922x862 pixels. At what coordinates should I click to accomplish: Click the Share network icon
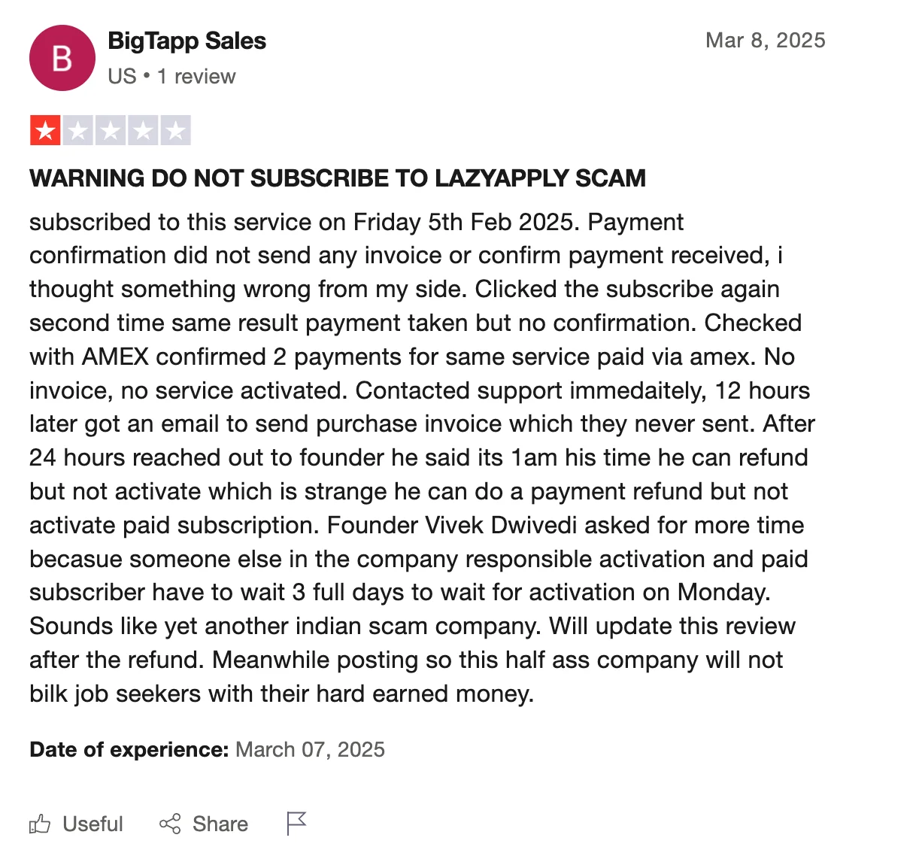[x=170, y=824]
